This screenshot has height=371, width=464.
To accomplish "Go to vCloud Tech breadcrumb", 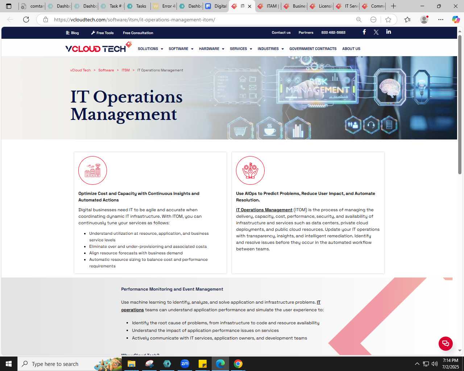I will coord(80,70).
